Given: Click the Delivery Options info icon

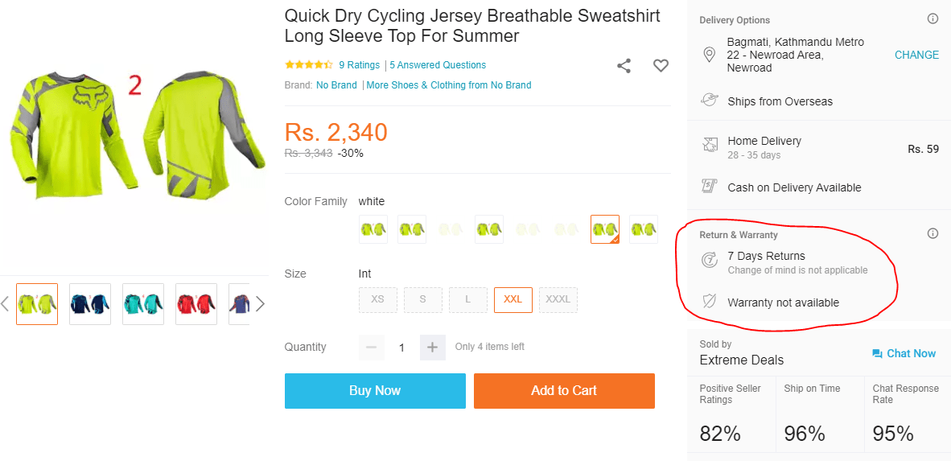Looking at the screenshot, I should click(x=932, y=19).
